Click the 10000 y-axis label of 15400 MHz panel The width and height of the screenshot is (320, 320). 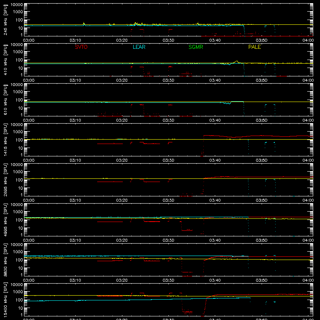[x=17, y=285]
